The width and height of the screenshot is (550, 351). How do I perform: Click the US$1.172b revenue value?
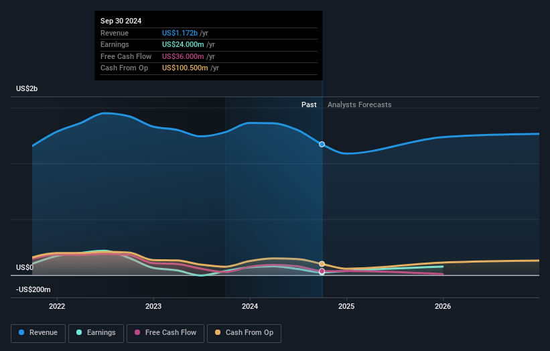point(180,33)
